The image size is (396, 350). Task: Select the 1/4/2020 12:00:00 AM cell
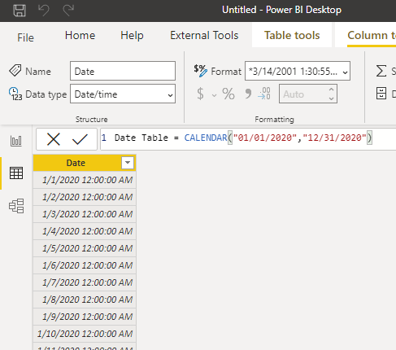(85, 231)
